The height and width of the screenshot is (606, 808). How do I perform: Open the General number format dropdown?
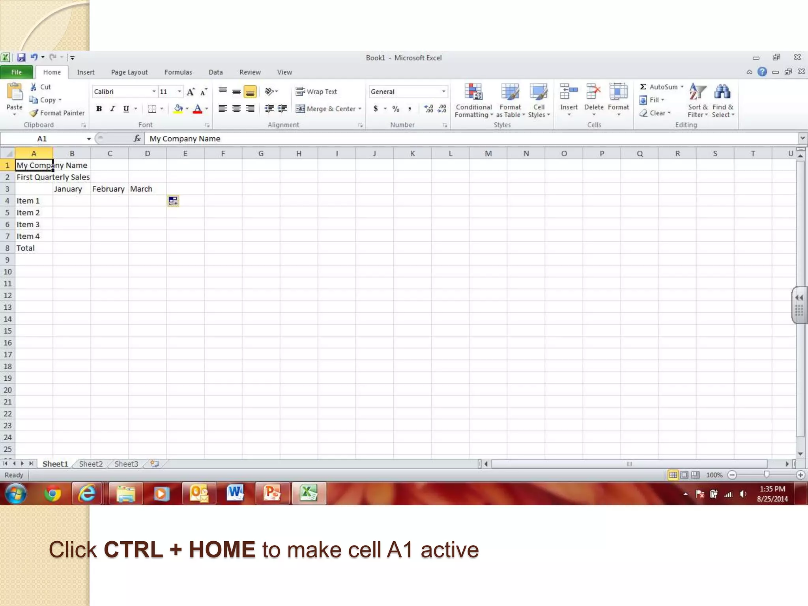point(443,92)
